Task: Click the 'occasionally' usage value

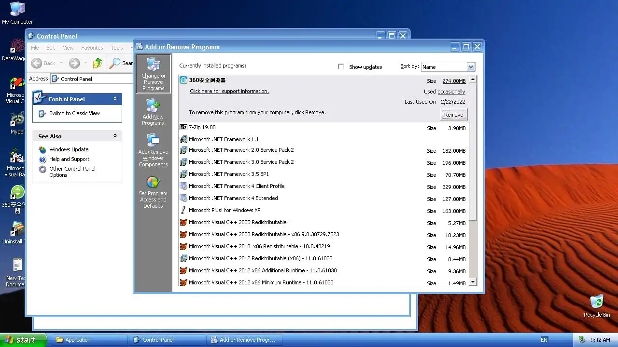Action: [451, 92]
